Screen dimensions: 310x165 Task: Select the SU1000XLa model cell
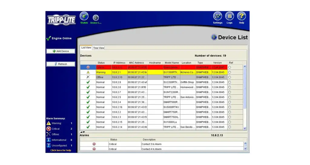tap(171, 122)
